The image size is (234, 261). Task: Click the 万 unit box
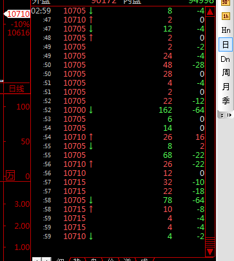point(10,175)
